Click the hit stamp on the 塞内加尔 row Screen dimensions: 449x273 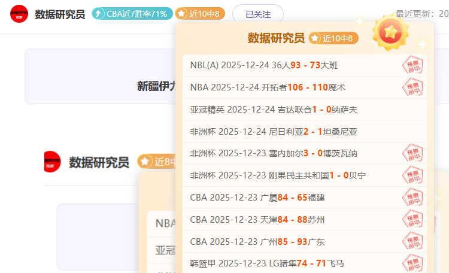tap(412, 153)
